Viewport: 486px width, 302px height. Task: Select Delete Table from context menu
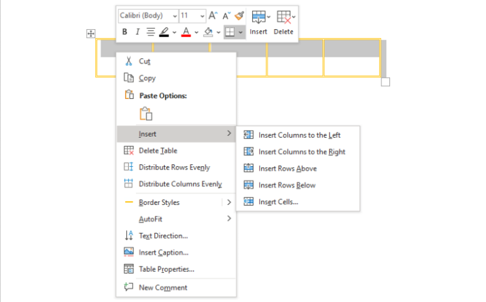click(x=157, y=151)
